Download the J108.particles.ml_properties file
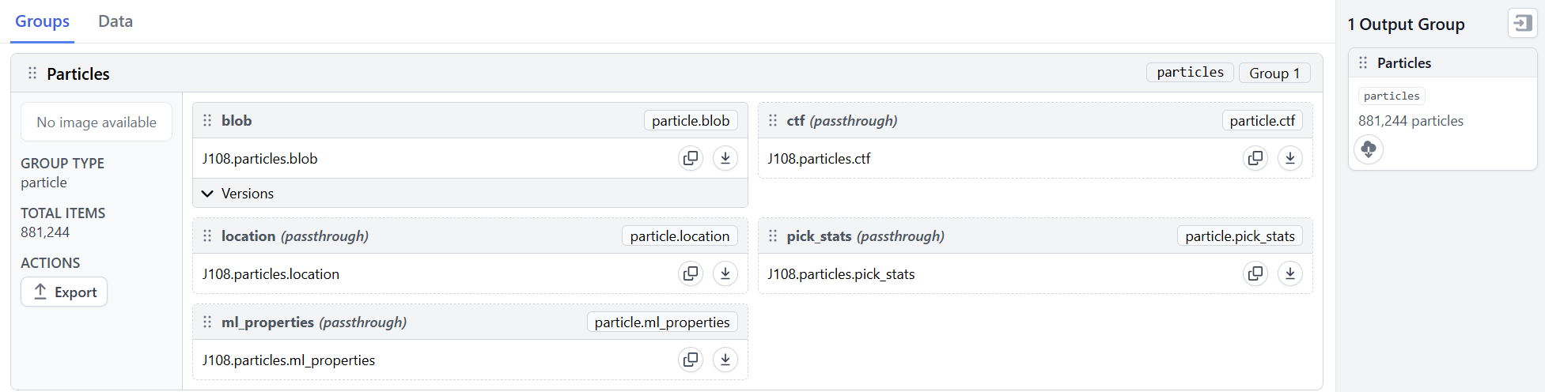Screen dimensions: 1545x392 (x=725, y=360)
